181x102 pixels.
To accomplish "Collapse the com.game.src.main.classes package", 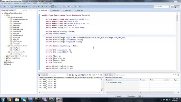I will click(x=7, y=46).
